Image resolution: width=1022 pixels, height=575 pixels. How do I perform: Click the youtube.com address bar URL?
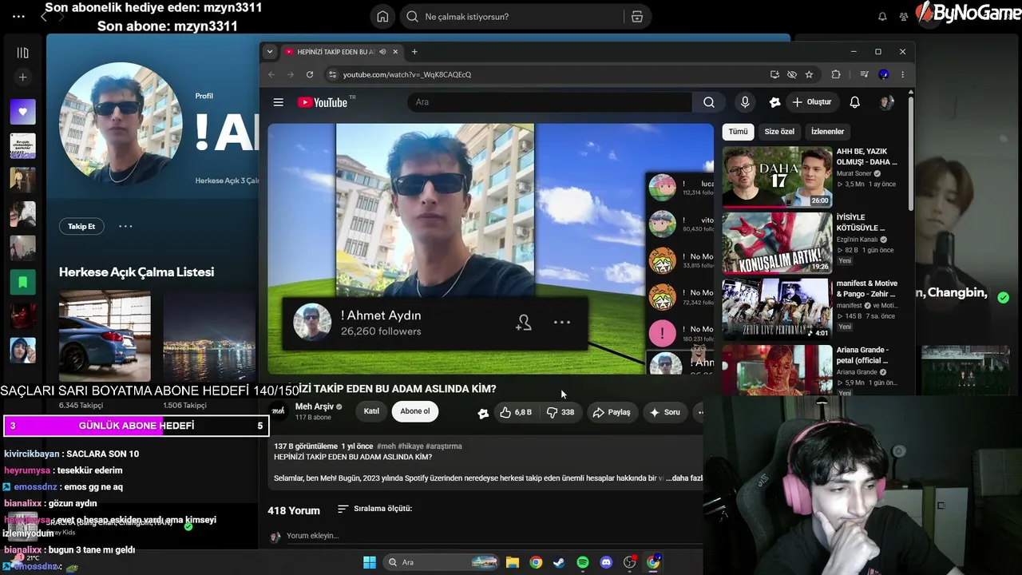coord(407,74)
